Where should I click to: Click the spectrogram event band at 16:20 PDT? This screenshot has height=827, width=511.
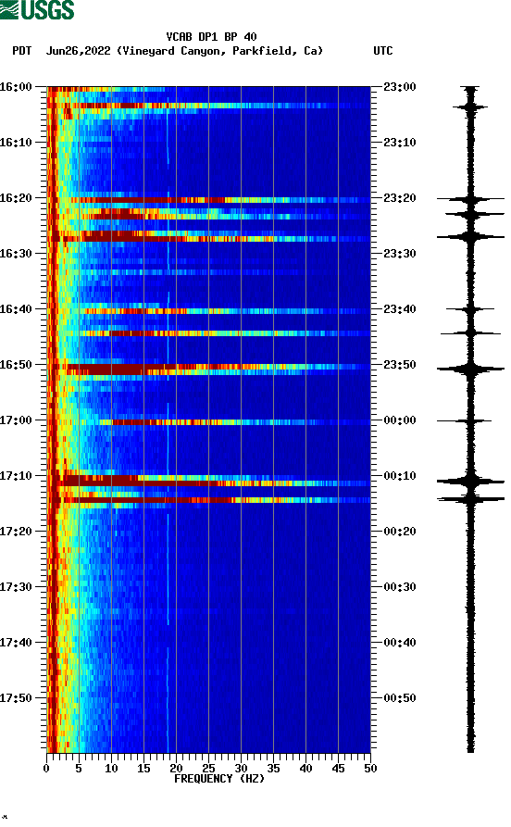209,200
